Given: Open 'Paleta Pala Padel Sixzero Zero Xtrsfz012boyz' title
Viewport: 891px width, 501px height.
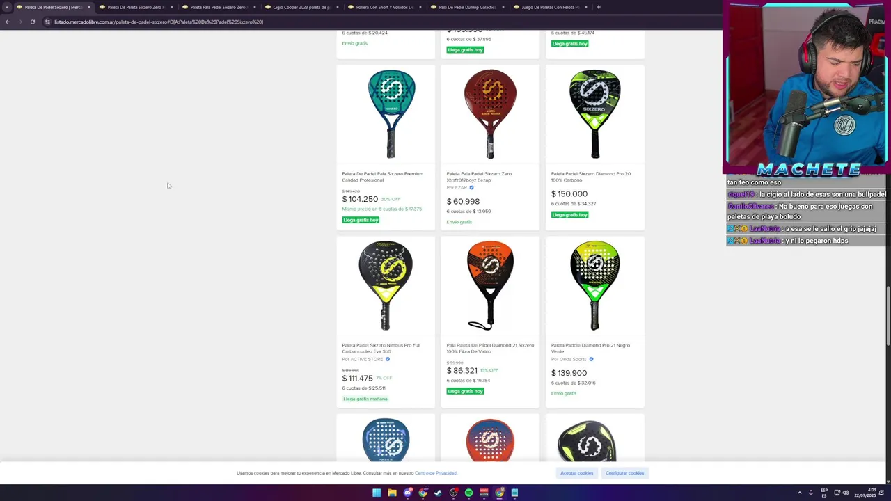Looking at the screenshot, I should 479,177.
